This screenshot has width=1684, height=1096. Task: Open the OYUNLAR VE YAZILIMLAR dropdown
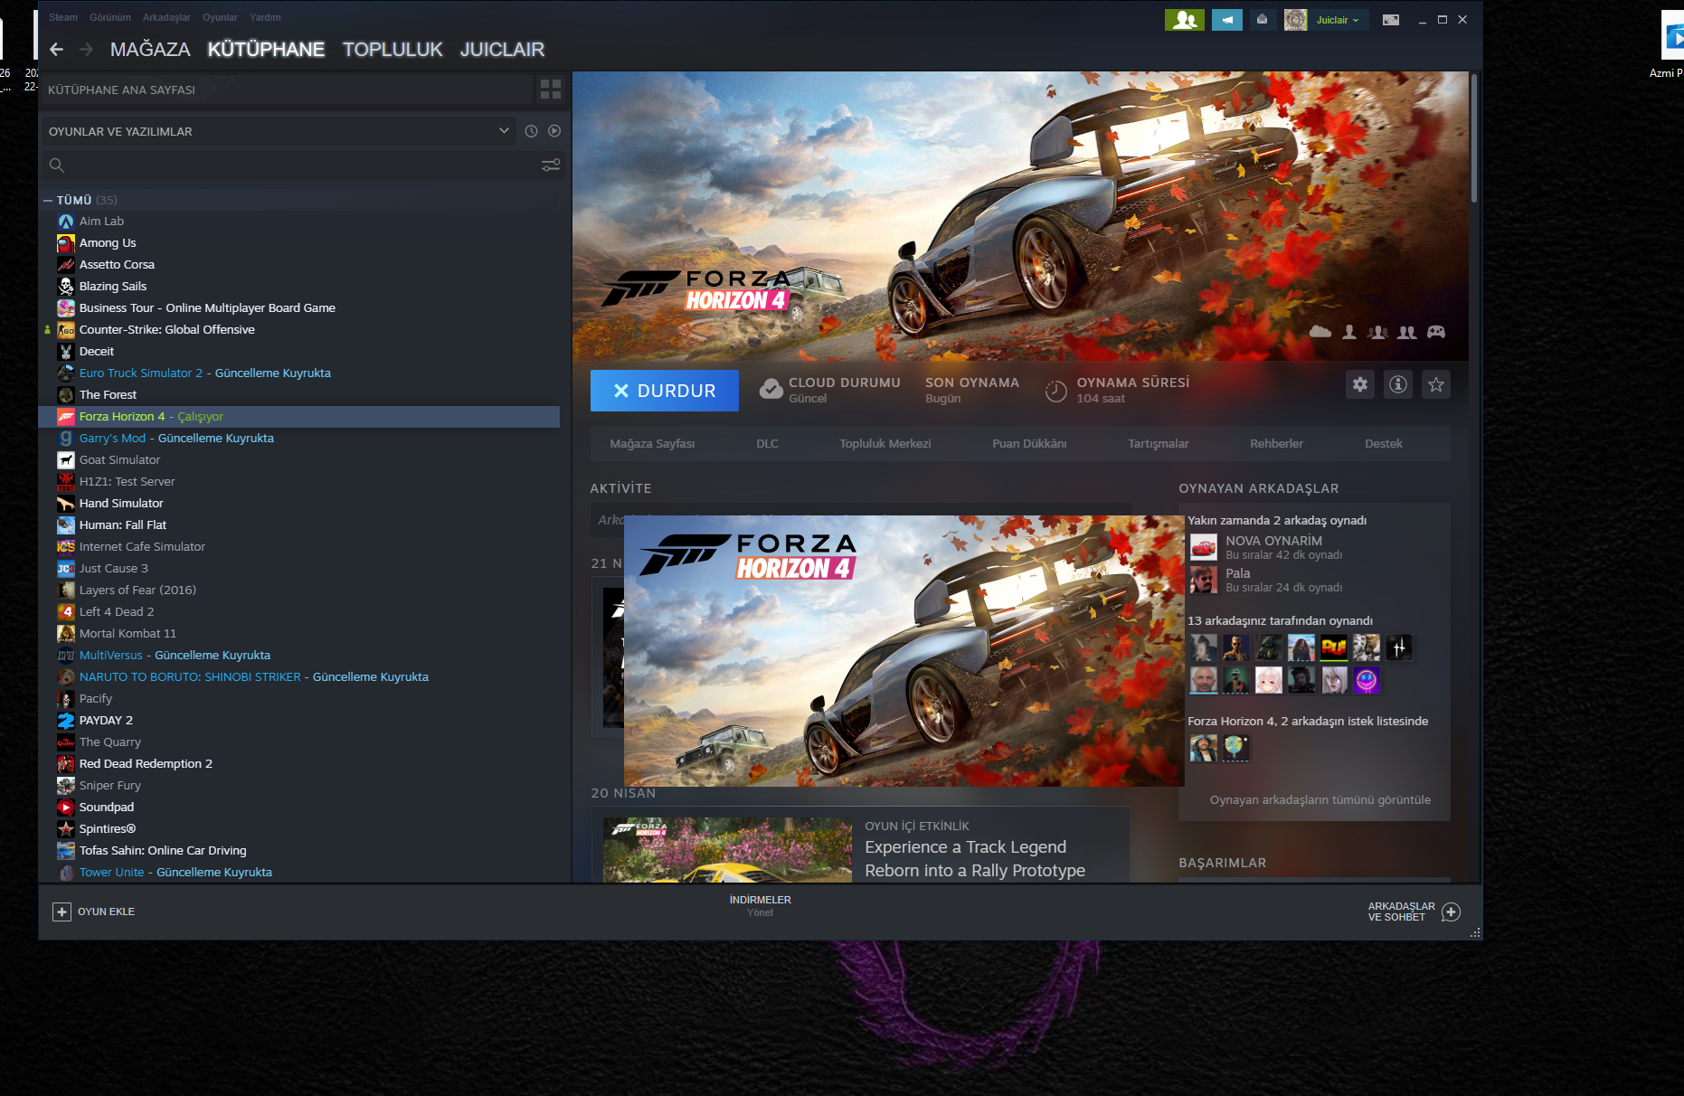[x=278, y=130]
